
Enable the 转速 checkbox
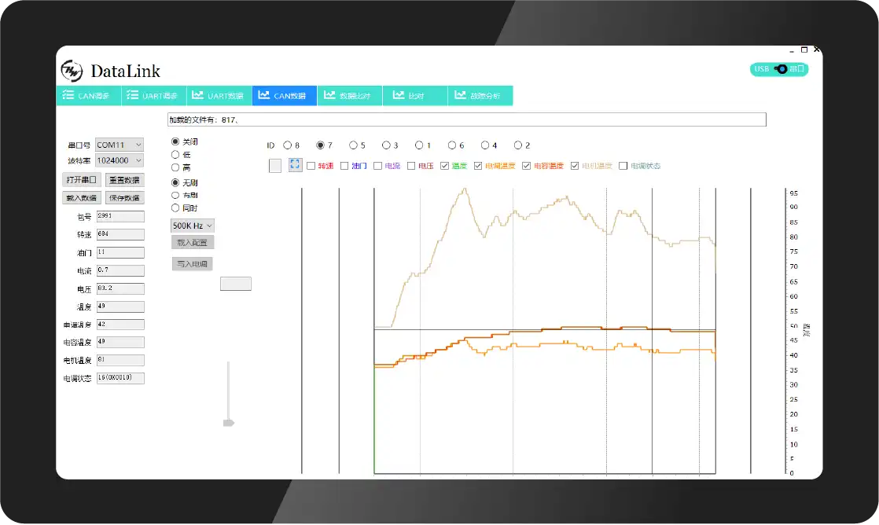coord(311,164)
